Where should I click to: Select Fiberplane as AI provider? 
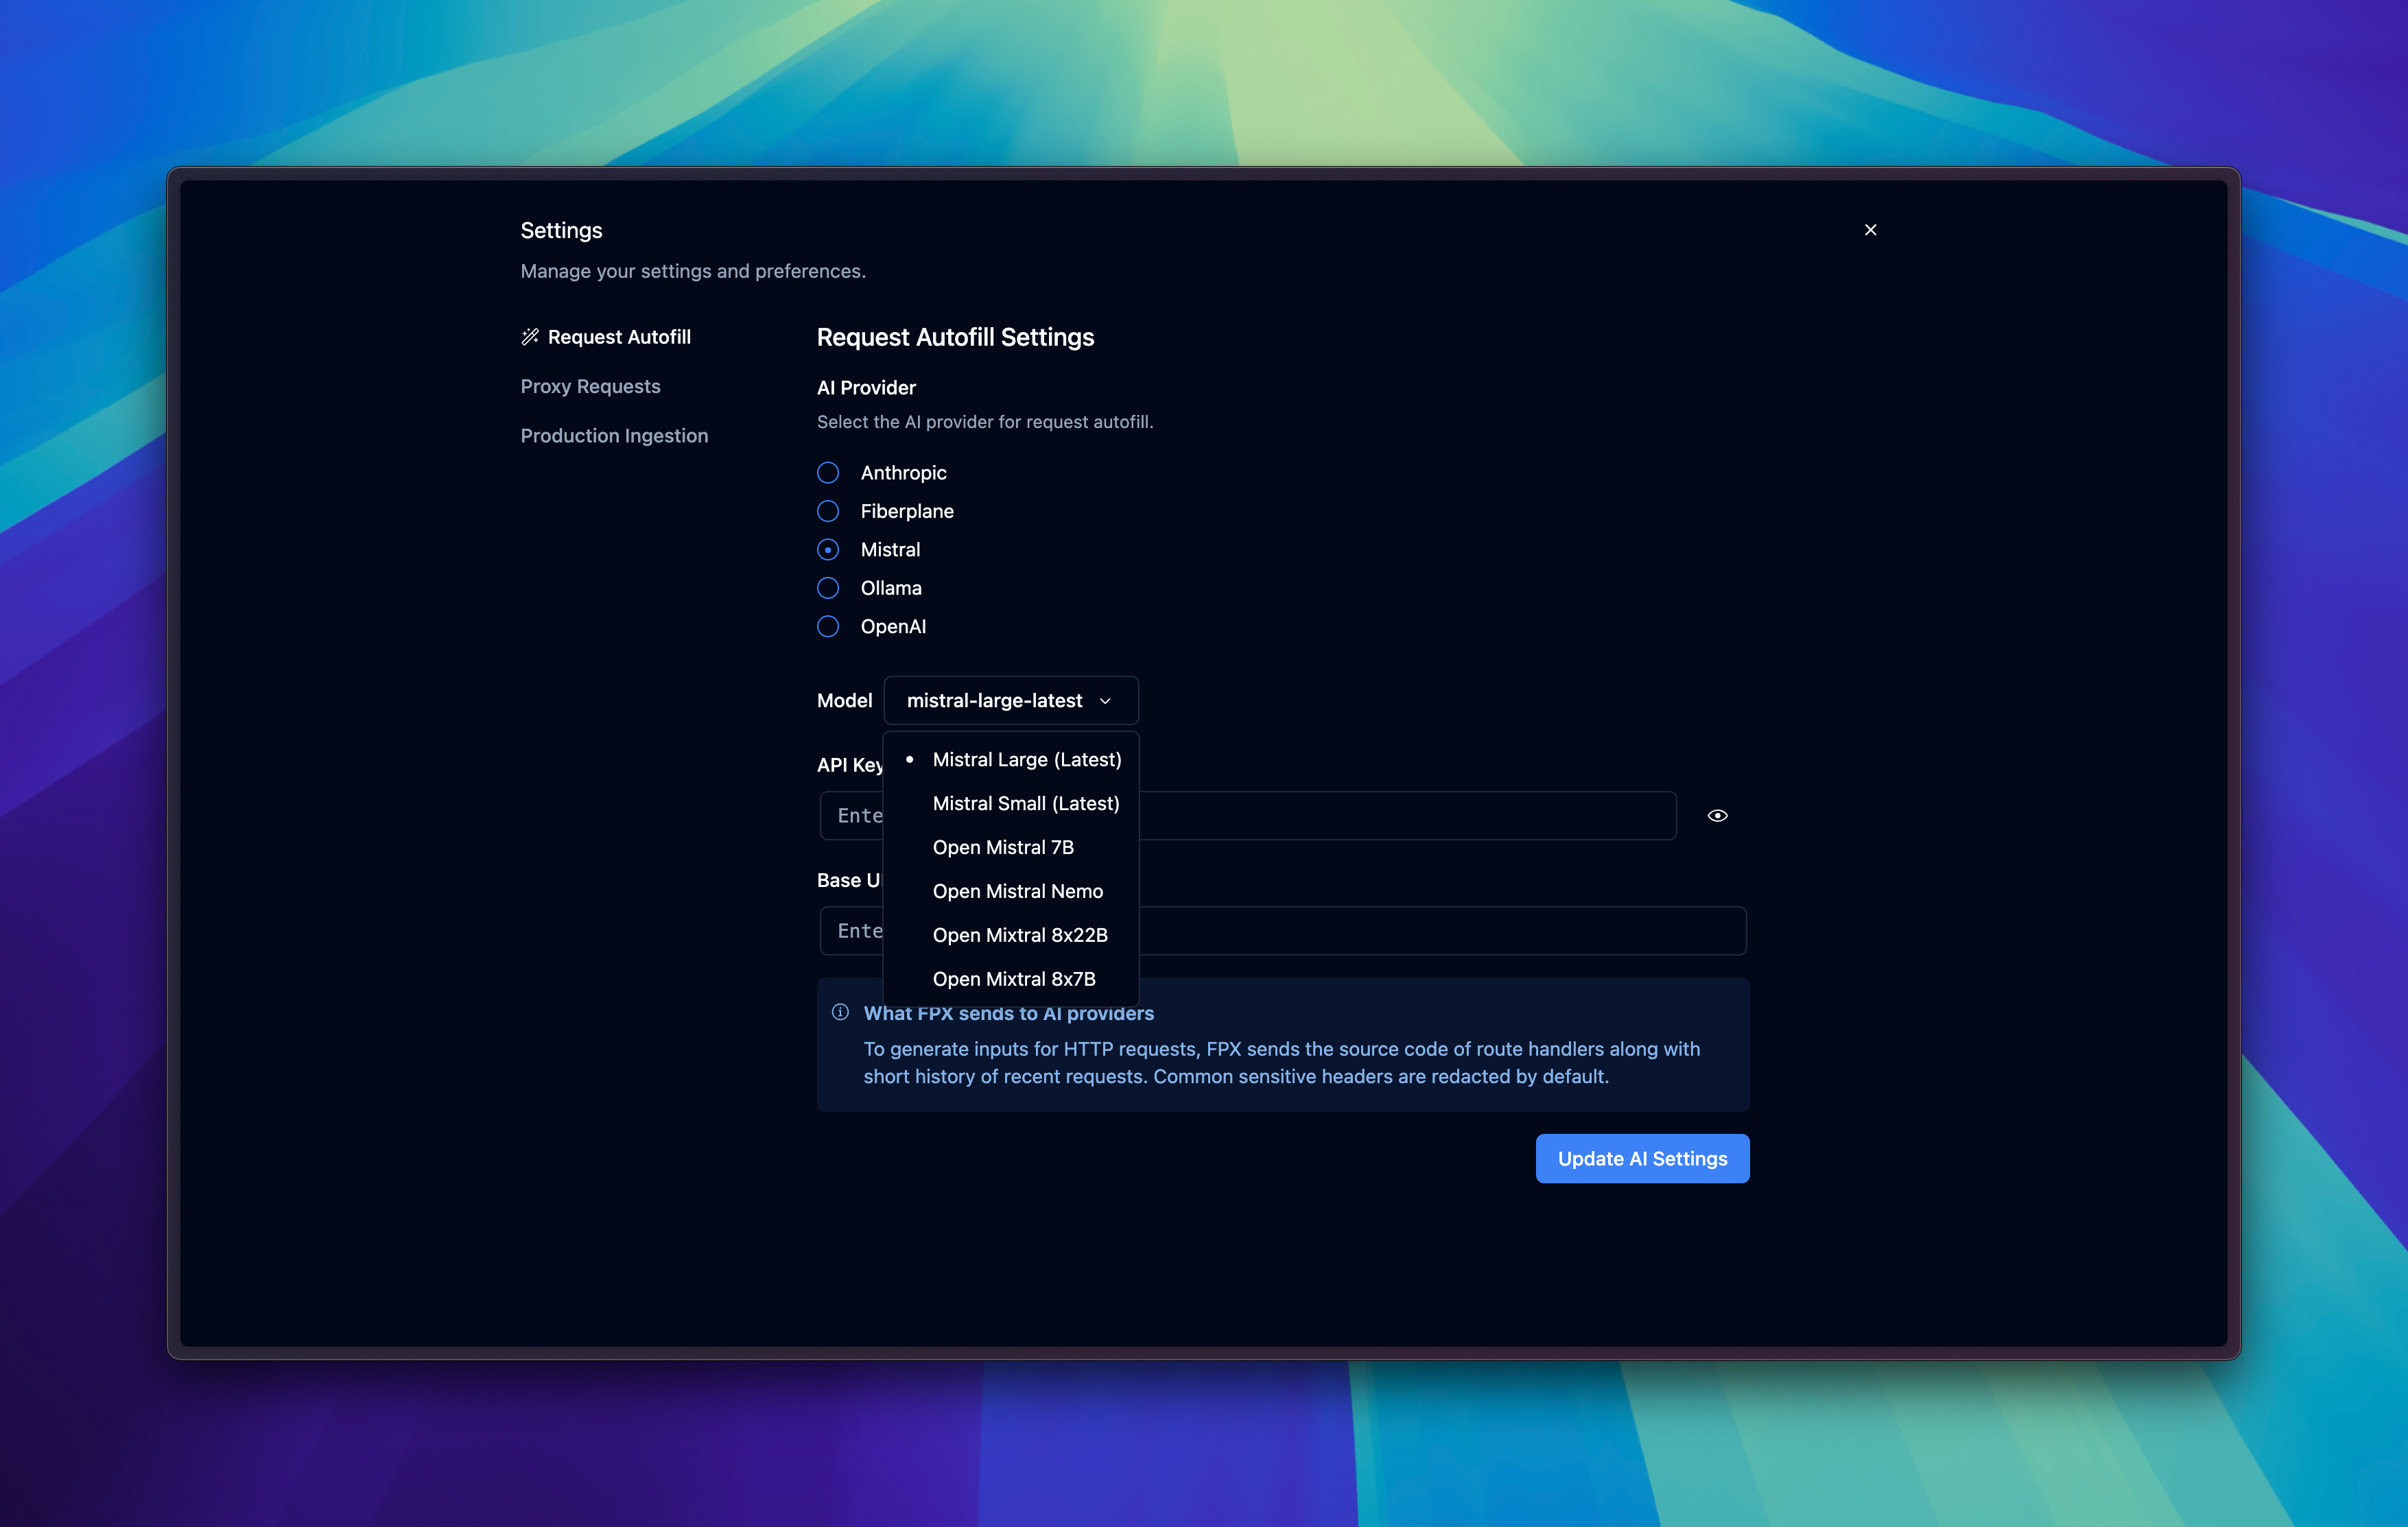(828, 511)
